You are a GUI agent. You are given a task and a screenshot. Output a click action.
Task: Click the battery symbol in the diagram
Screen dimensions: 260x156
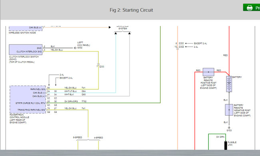pyautogui.click(x=229, y=84)
